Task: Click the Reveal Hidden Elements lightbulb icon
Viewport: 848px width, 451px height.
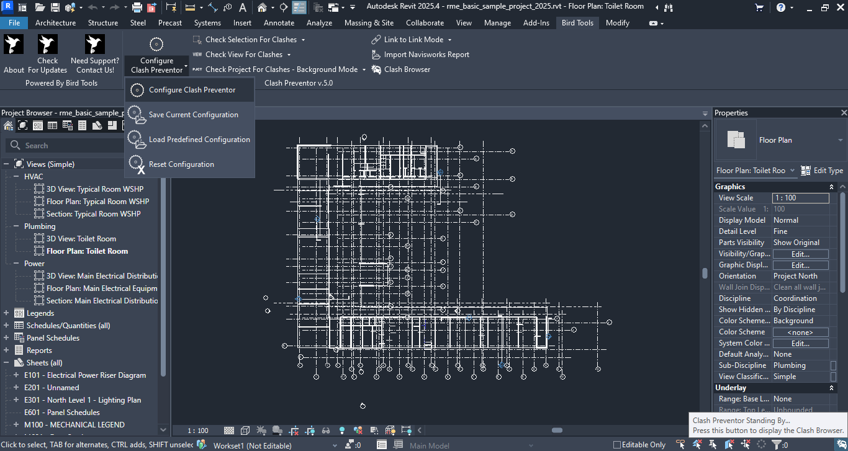Action: coord(341,431)
